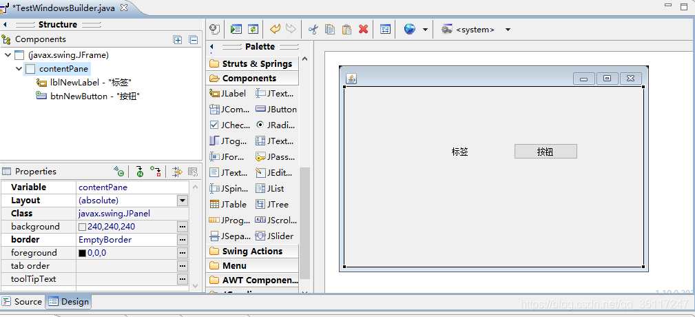Click Convert local to field icon

140,172
